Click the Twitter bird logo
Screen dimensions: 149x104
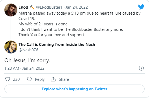pyautogui.click(x=141, y=7)
